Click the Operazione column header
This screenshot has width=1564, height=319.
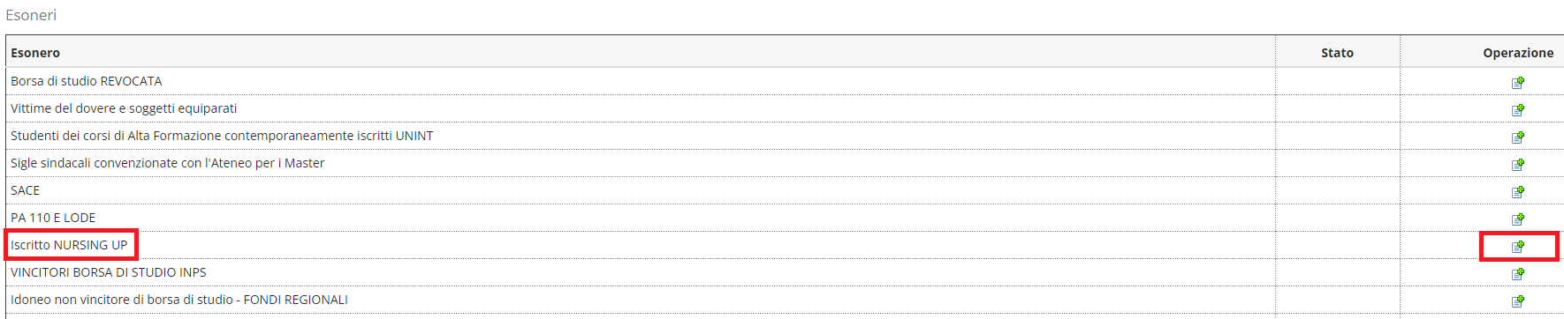point(1518,53)
